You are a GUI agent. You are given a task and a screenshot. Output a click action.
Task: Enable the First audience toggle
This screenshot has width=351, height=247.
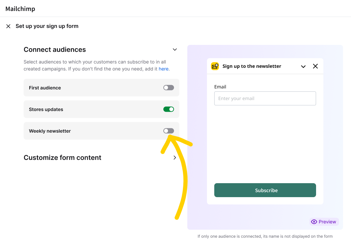(169, 88)
